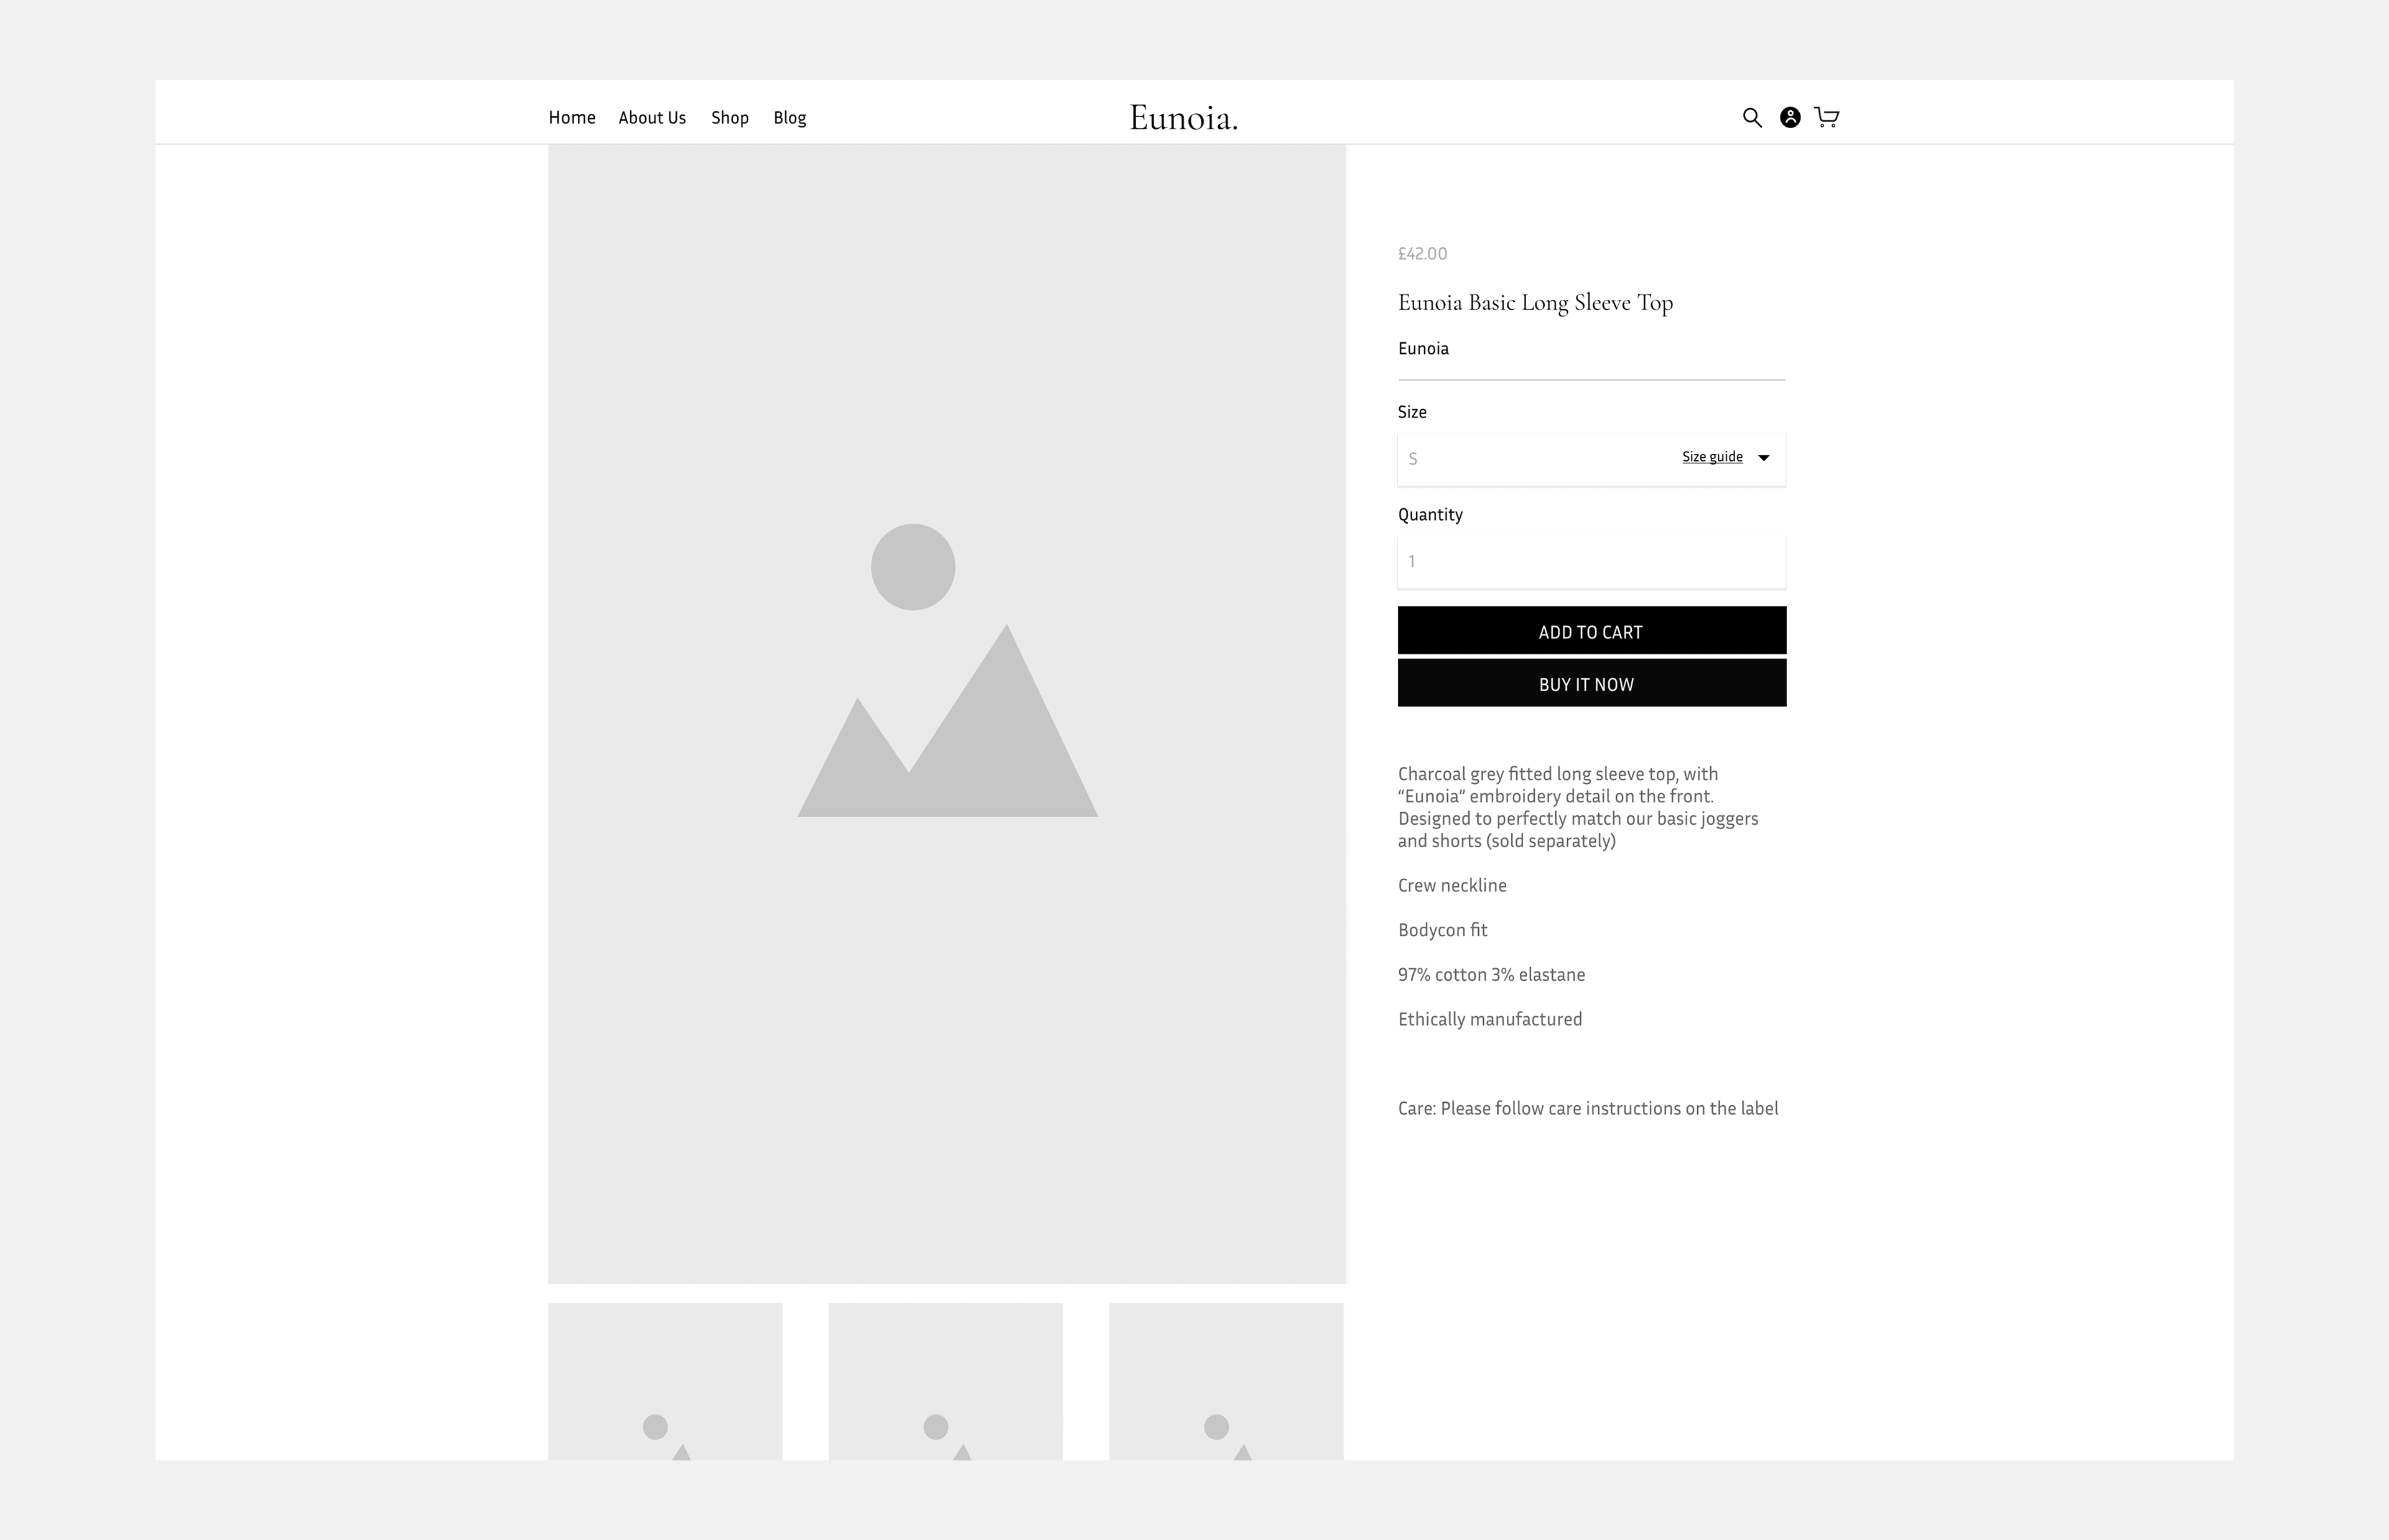Open the Size guide link

1711,457
